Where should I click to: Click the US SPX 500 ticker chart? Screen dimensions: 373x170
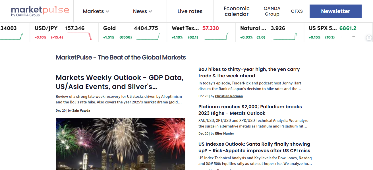(353, 37)
